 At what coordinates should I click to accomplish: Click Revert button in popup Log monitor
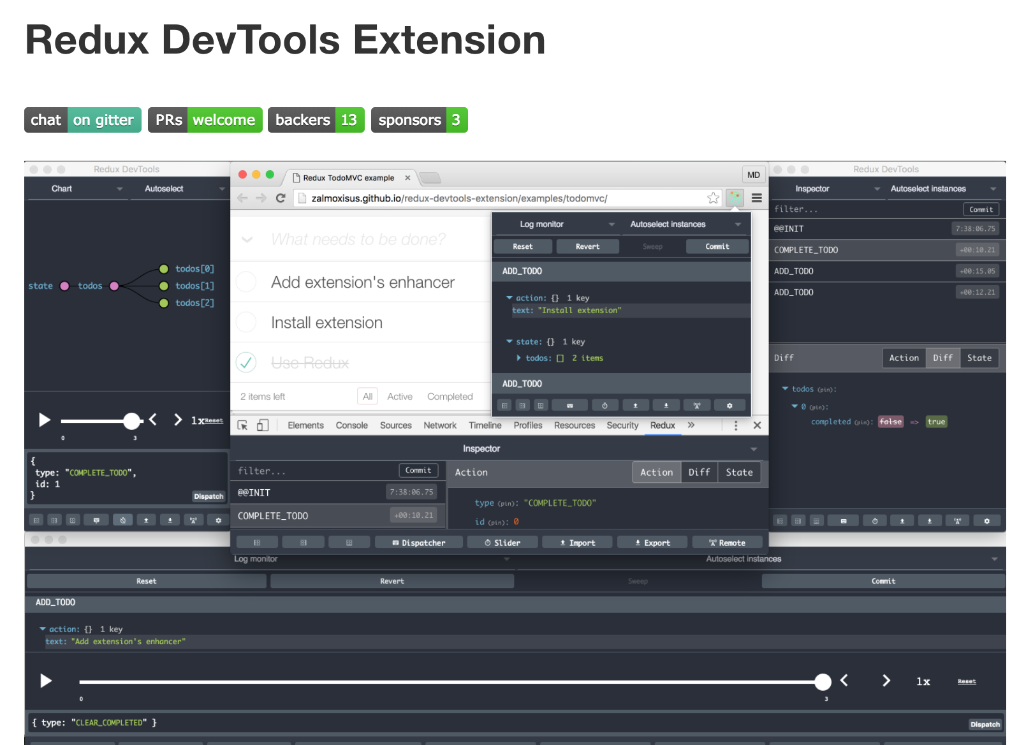(587, 246)
